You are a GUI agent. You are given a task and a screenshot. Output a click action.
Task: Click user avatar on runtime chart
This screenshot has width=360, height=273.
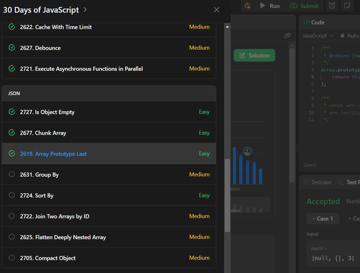pos(247,151)
